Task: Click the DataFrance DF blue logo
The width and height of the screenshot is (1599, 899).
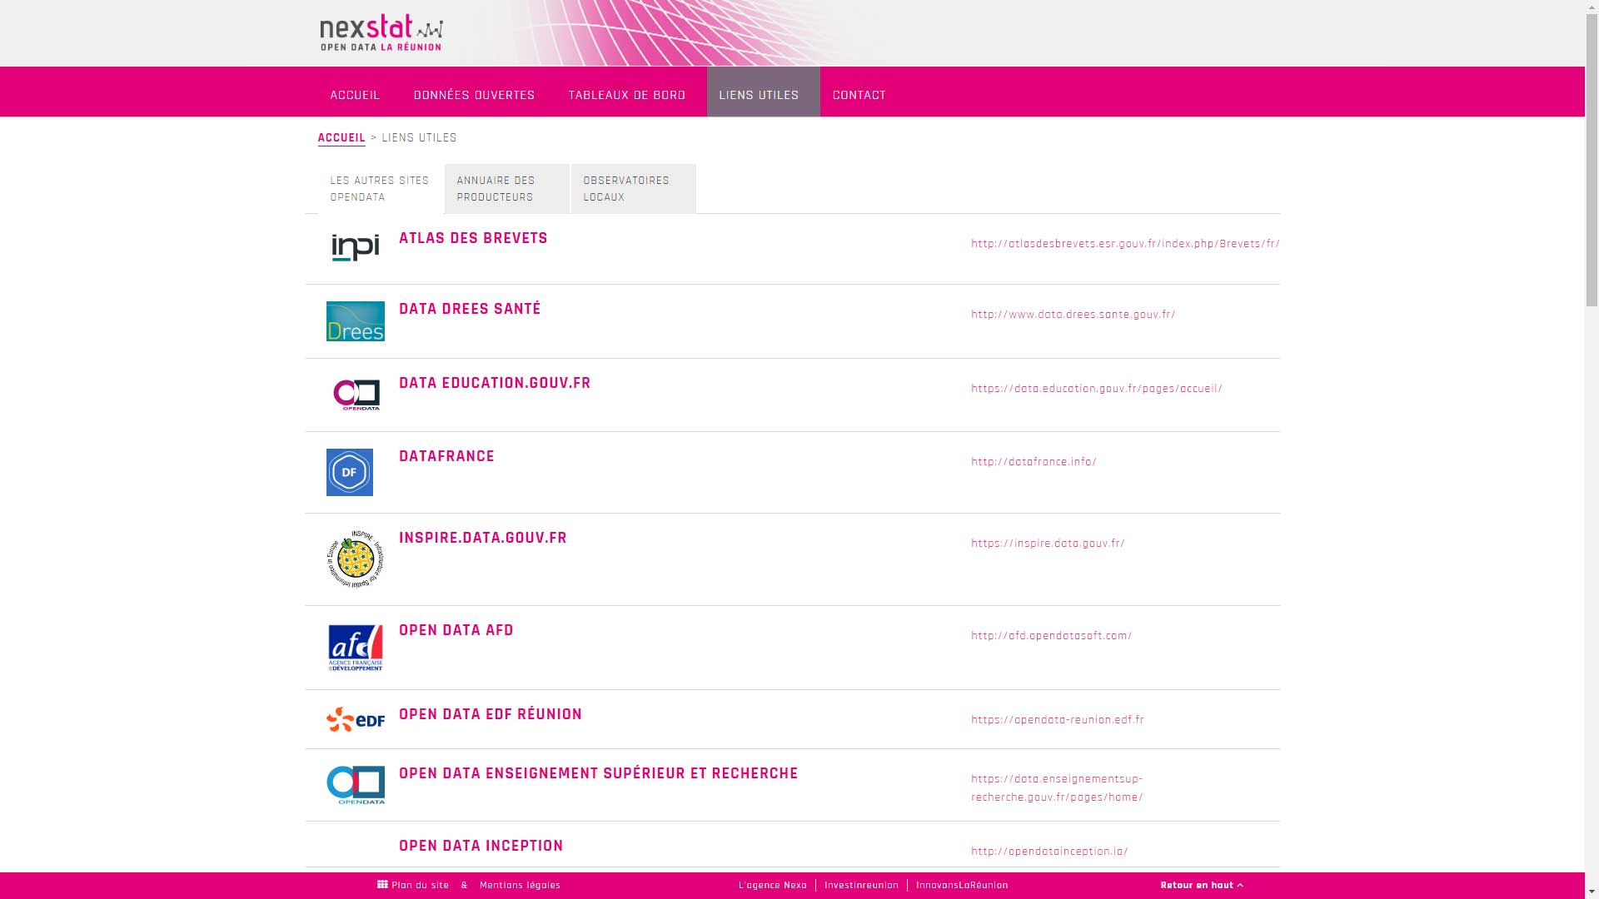Action: click(350, 472)
